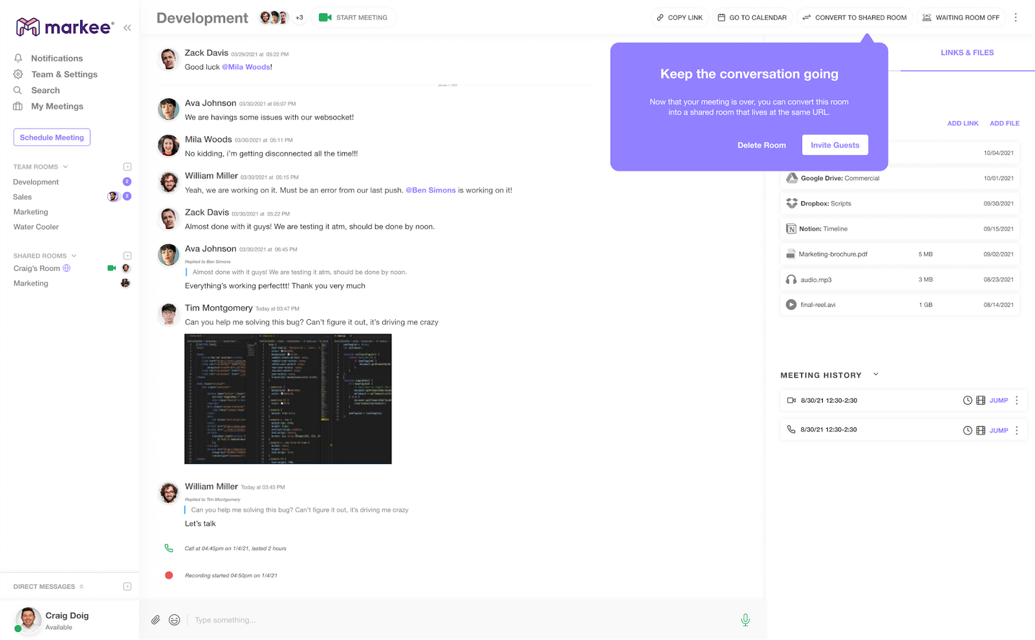This screenshot has width=1035, height=640.
Task: Click Add Link
Action: (x=963, y=123)
